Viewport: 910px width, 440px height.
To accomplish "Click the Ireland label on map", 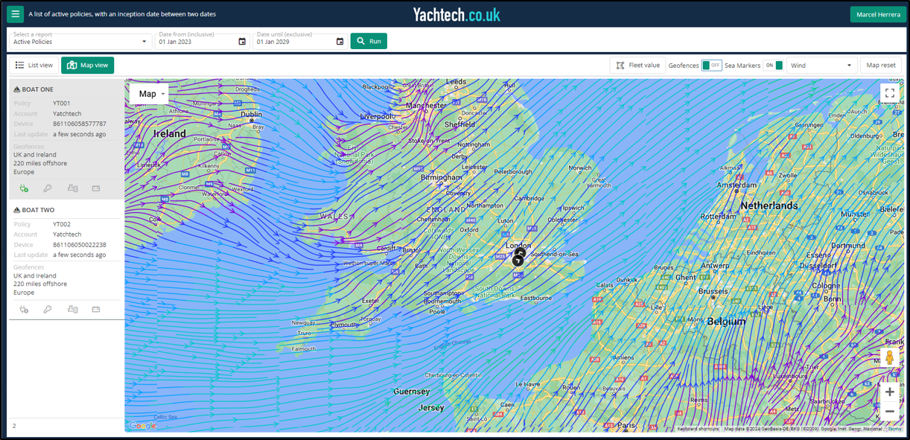I will tap(169, 134).
